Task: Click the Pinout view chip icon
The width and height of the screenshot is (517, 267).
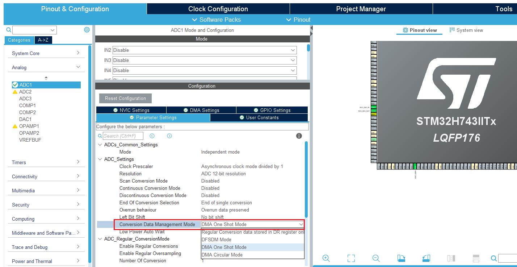Action: [405, 30]
